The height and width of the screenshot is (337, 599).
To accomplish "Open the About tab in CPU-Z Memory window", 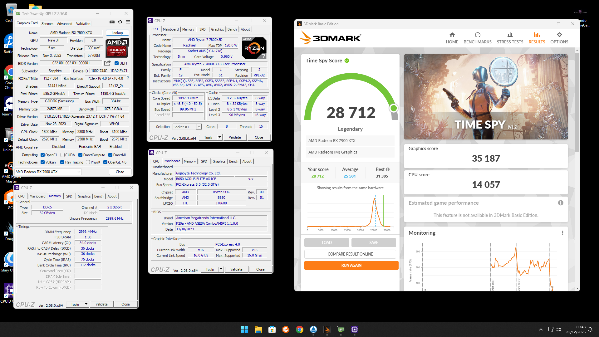I will click(112, 196).
